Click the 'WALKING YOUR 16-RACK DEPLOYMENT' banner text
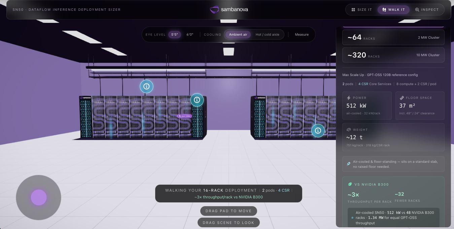The height and width of the screenshot is (229, 454). tap(211, 190)
